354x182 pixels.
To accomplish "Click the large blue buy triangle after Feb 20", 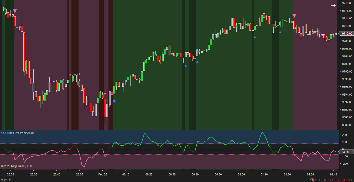I will click(x=114, y=101).
